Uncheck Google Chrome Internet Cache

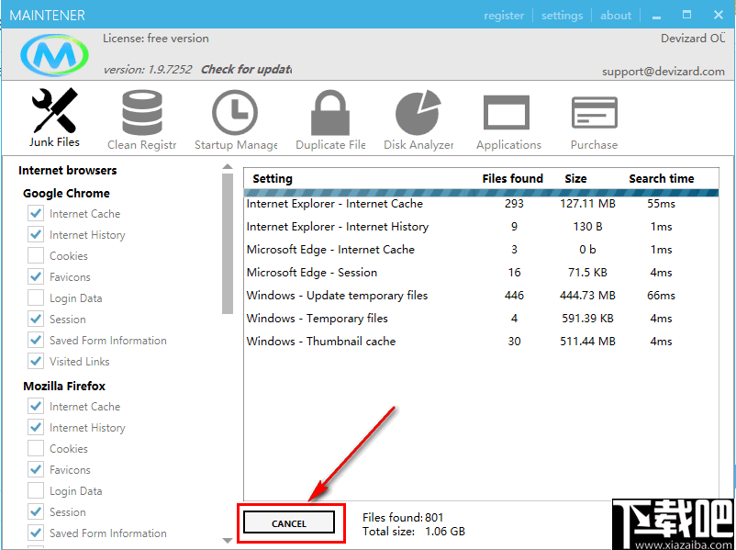36,213
